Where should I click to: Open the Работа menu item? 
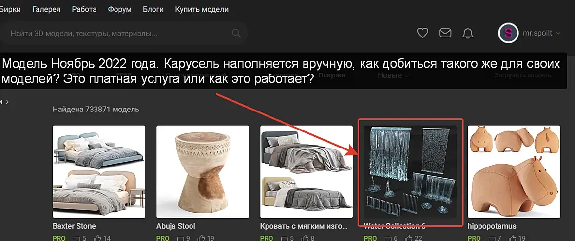[x=84, y=10]
